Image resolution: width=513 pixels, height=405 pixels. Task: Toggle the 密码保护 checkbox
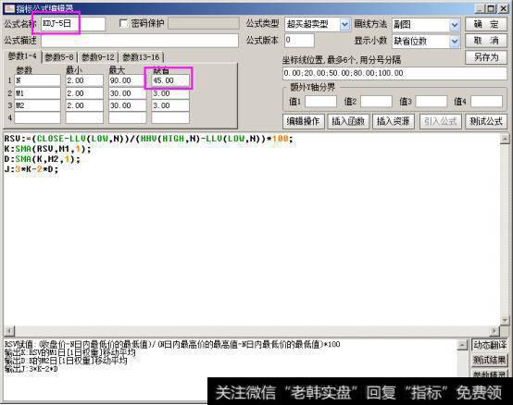[x=124, y=24]
